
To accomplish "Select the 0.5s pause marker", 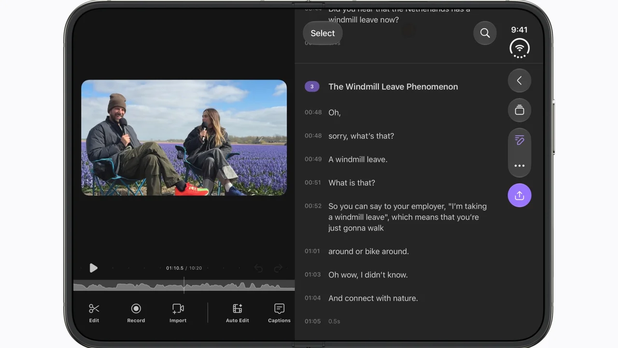I will click(334, 321).
